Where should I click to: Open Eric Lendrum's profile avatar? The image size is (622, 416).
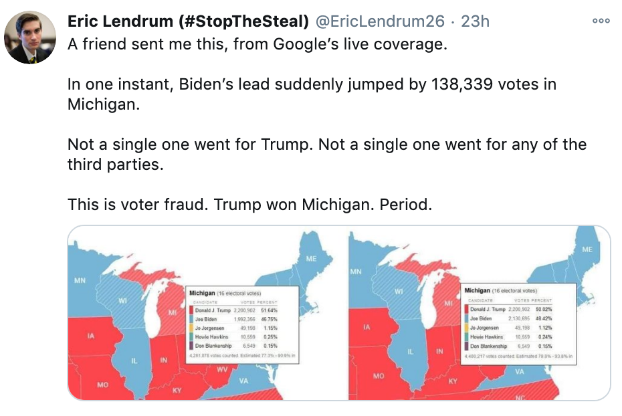point(30,37)
